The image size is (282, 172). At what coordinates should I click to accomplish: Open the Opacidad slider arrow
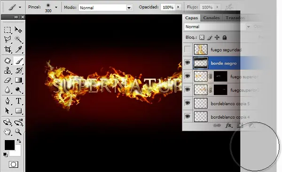tap(178, 7)
